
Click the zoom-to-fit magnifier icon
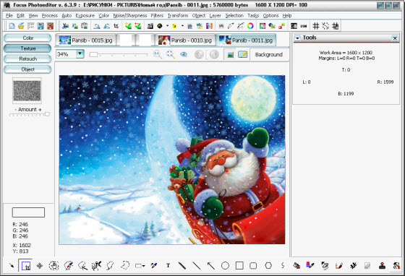(171, 54)
